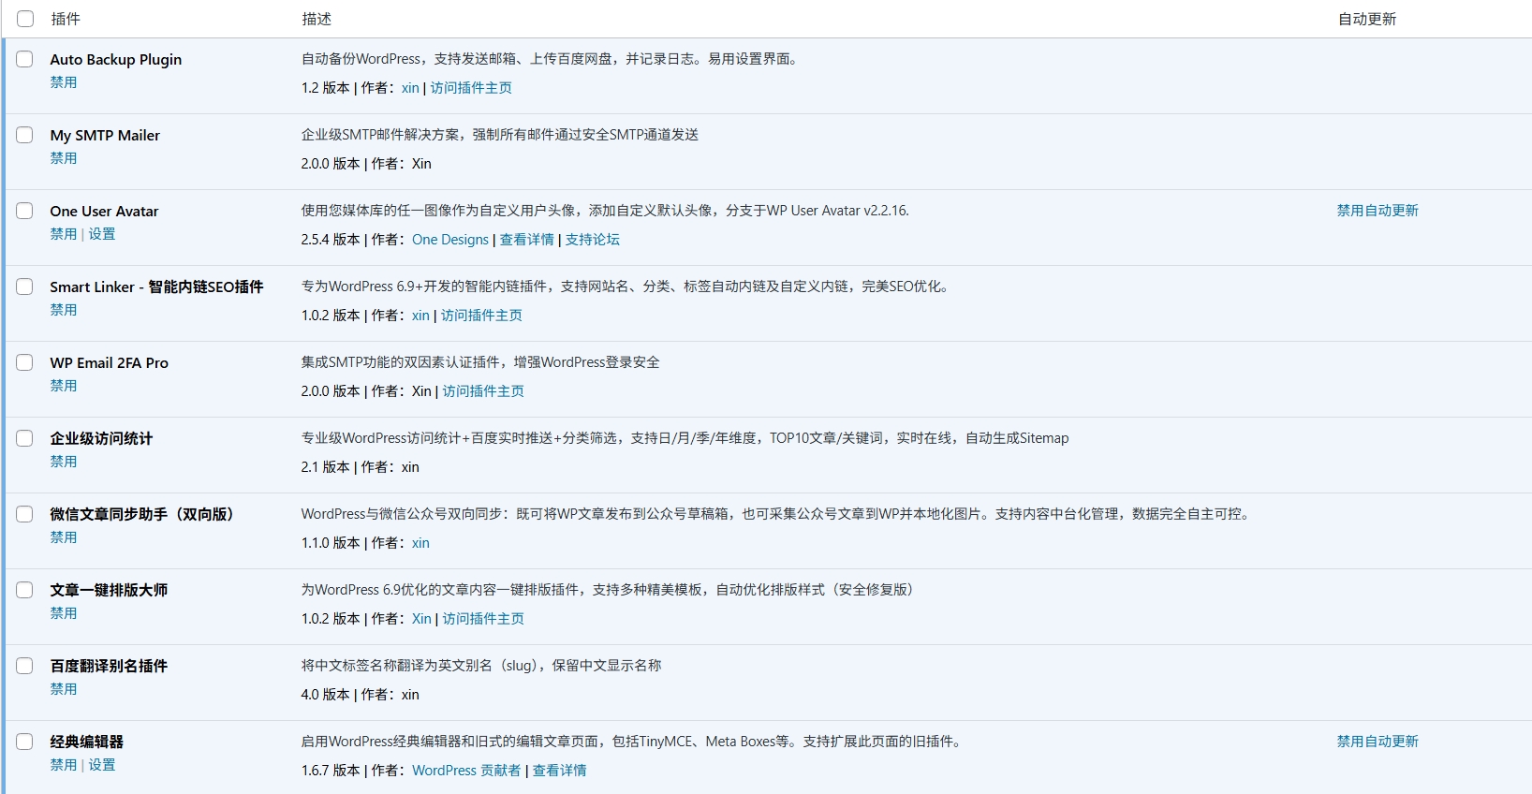Open WordPress 贡献者 author link

465,771
